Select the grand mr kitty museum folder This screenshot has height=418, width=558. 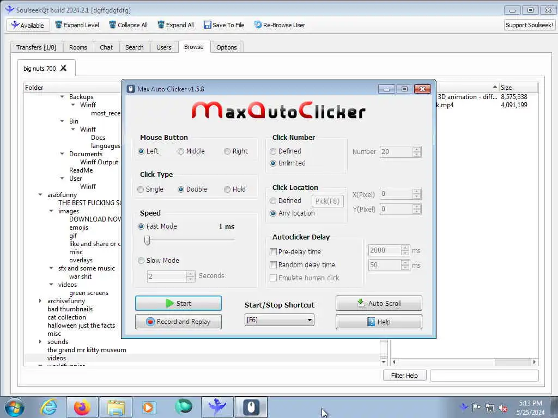tap(87, 350)
